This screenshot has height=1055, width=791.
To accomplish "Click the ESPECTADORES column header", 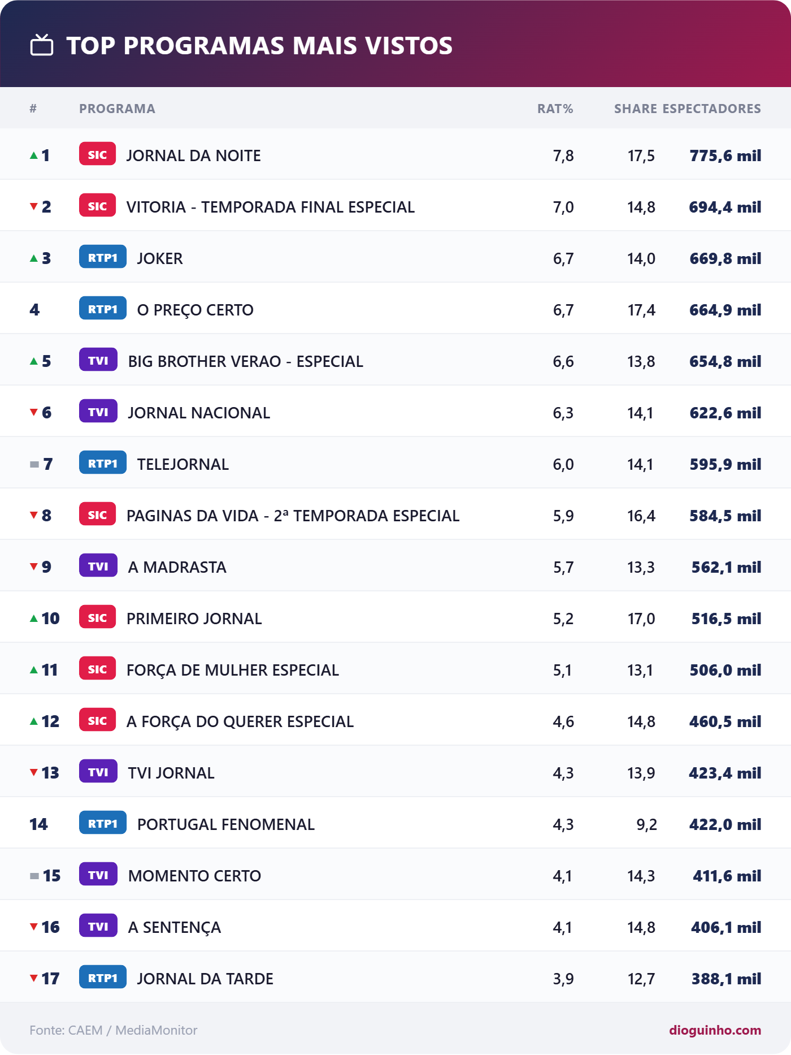I will click(712, 109).
